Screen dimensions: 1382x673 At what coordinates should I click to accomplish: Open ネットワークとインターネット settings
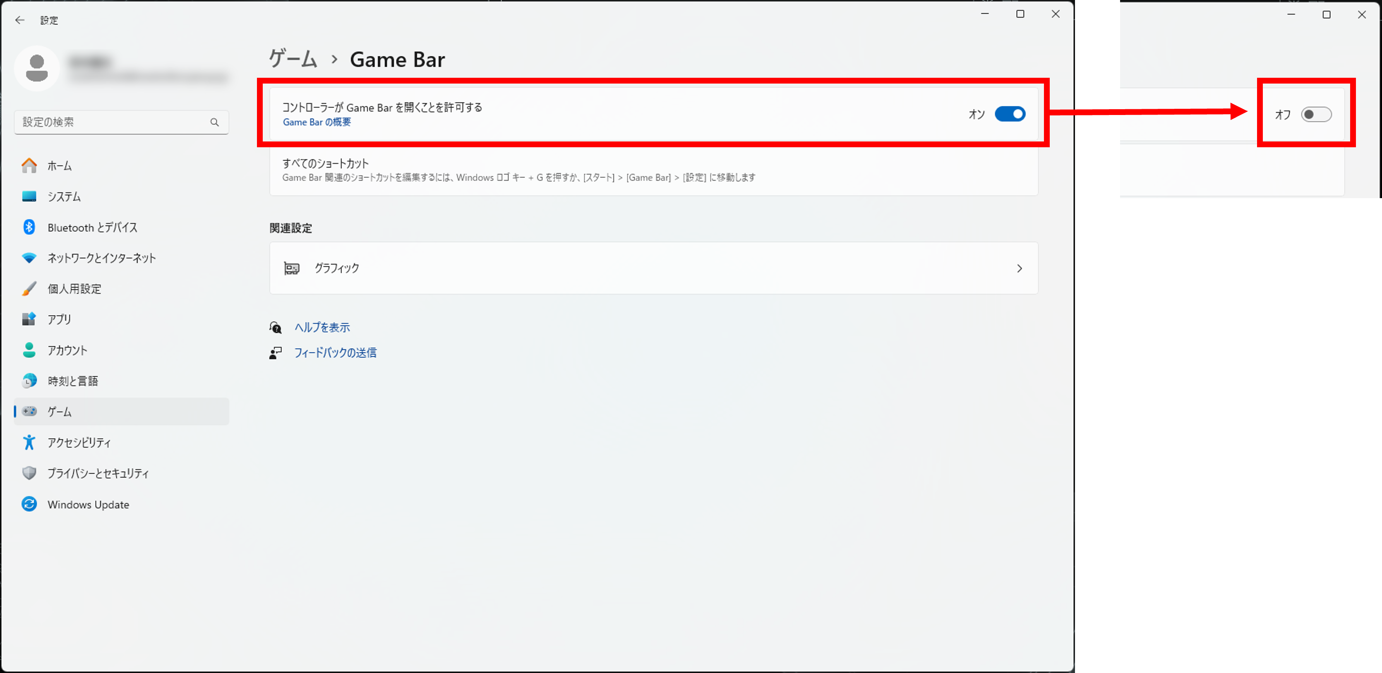[x=101, y=257]
